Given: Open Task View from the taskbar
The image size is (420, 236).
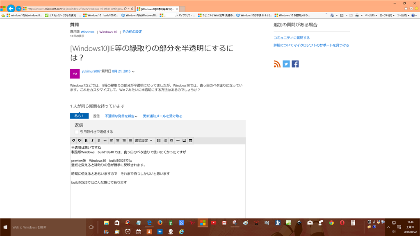Looking at the screenshot, I should pos(91,227).
